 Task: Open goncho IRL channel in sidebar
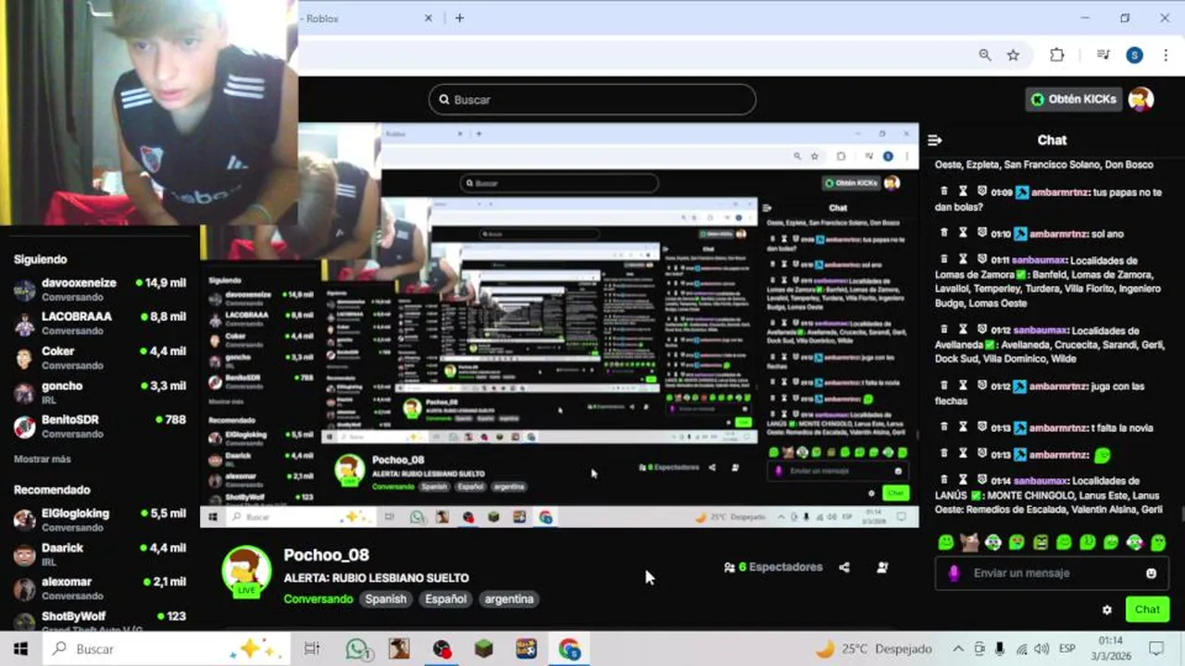point(100,392)
